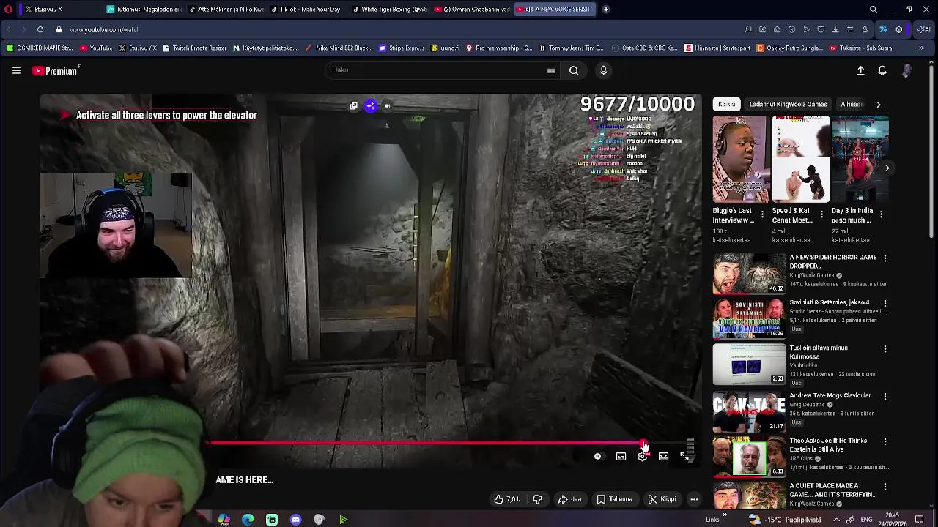This screenshot has width=938, height=527.
Task: Select the Kaikki filter chip
Action: tap(726, 104)
